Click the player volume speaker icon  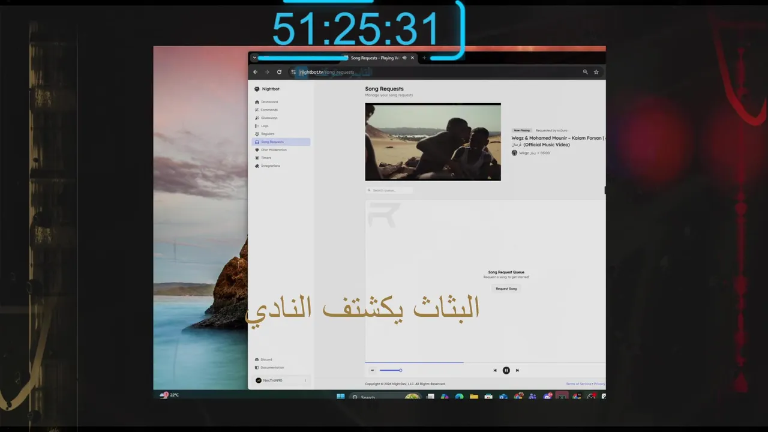[x=373, y=370]
